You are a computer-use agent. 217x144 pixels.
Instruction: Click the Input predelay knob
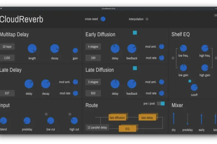(27, 121)
